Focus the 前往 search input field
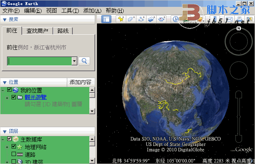255x164 pixels. pos(39,61)
